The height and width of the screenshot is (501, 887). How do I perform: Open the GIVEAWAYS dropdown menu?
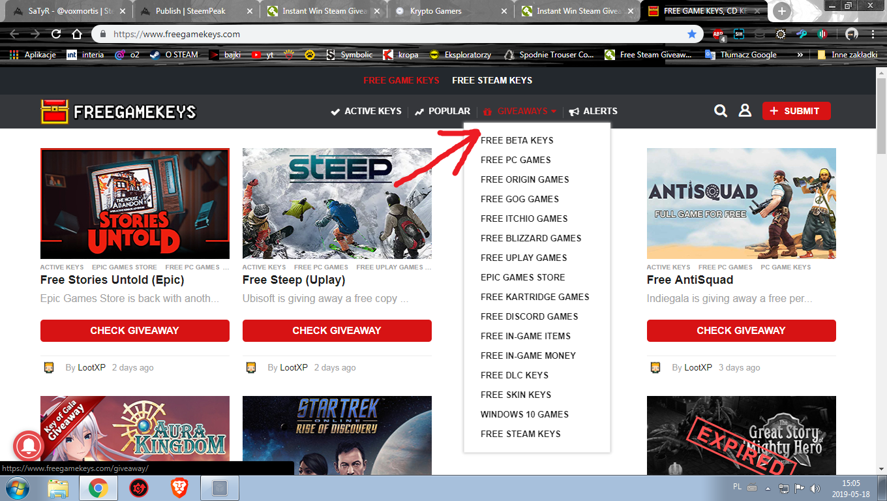pyautogui.click(x=520, y=112)
